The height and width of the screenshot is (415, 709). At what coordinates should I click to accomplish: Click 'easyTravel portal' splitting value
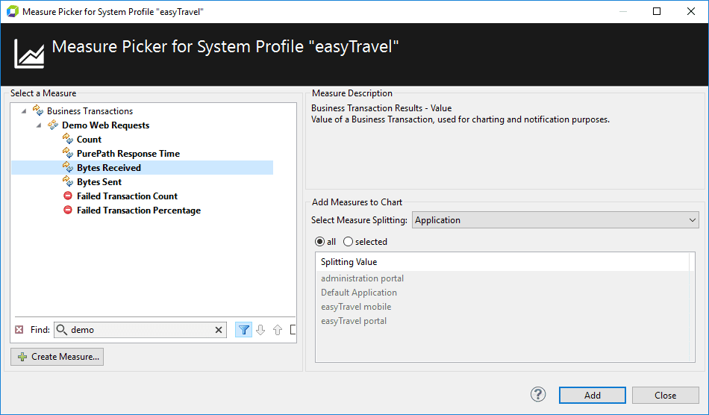tap(354, 321)
